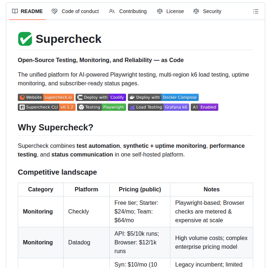Click the Legacy incumbent notes cell
The image size is (271, 268).
click(x=211, y=263)
